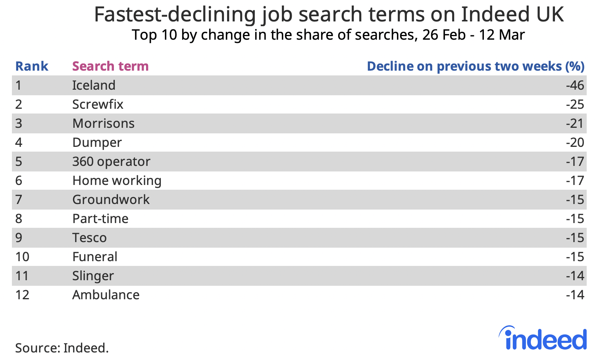
Task: Click the Search term column header
Action: tap(110, 66)
